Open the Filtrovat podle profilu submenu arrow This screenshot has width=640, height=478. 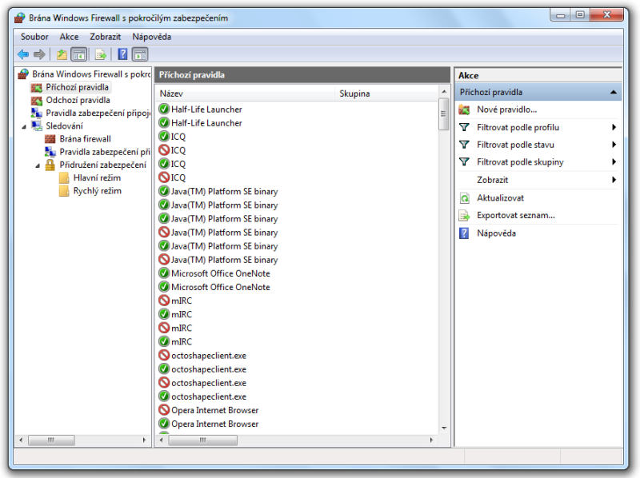point(614,127)
